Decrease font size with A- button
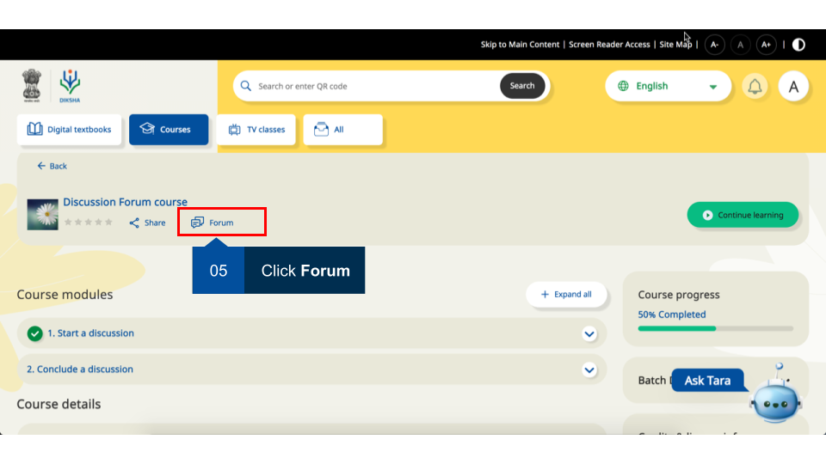Screen dimensions: 826x464 [x=714, y=45]
